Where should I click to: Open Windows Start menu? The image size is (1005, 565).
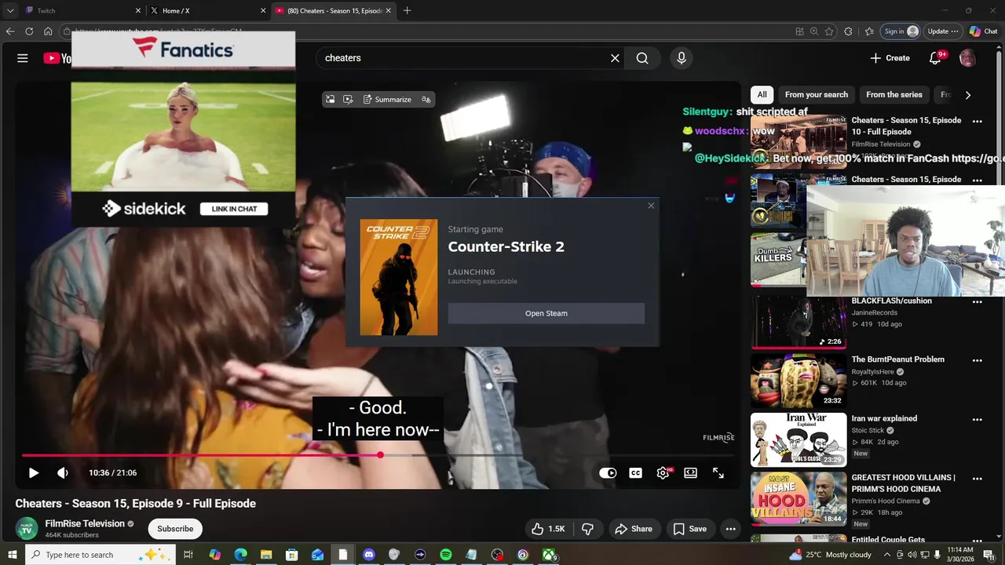pos(12,555)
